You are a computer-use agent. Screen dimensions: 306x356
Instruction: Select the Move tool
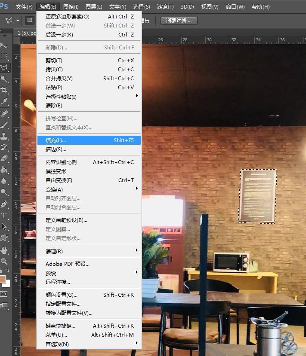pos(4,45)
